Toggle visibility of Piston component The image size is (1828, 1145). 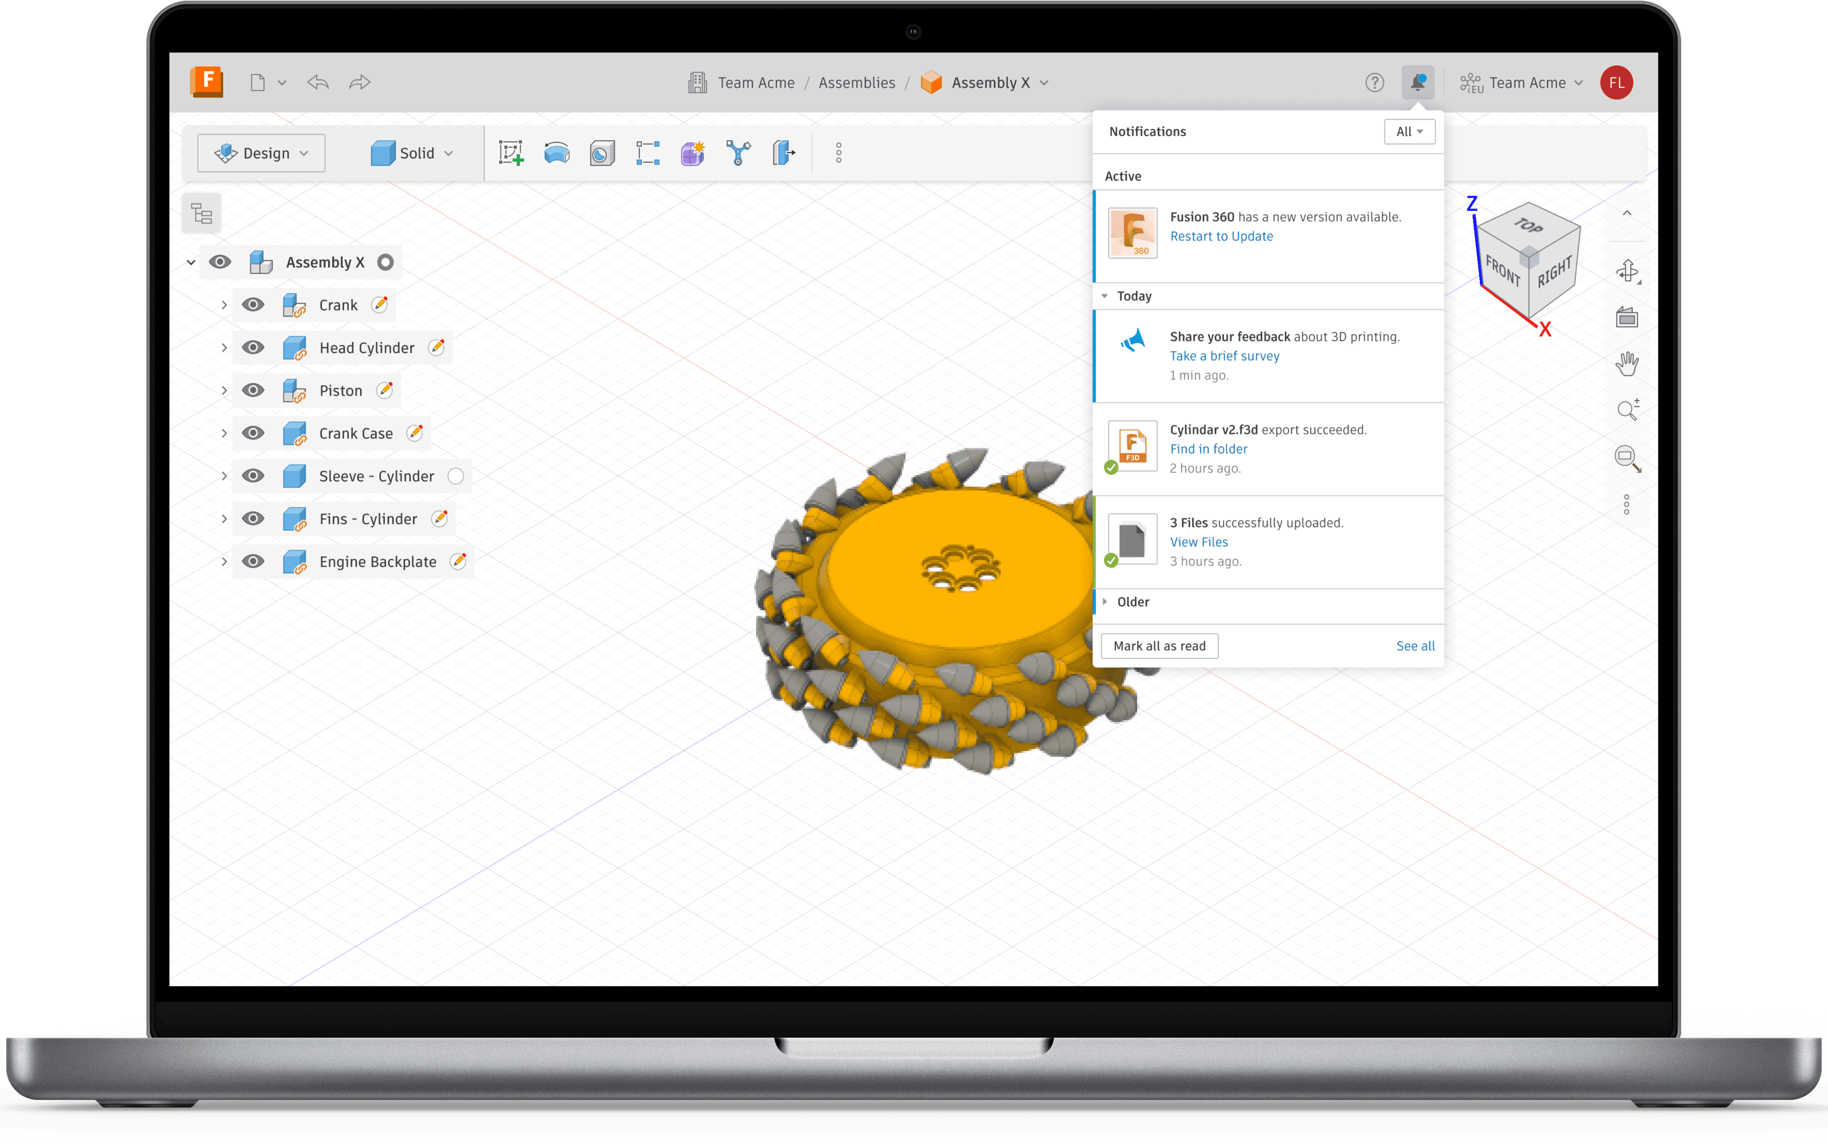(253, 391)
